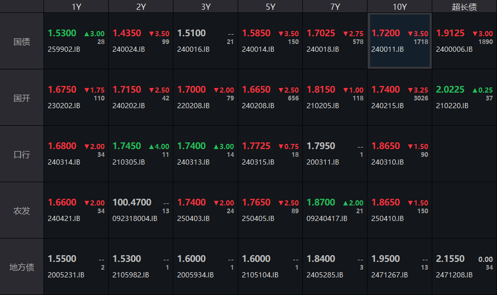Click the 农发 row label
Viewport: 497px width, 295px height.
click(x=22, y=211)
